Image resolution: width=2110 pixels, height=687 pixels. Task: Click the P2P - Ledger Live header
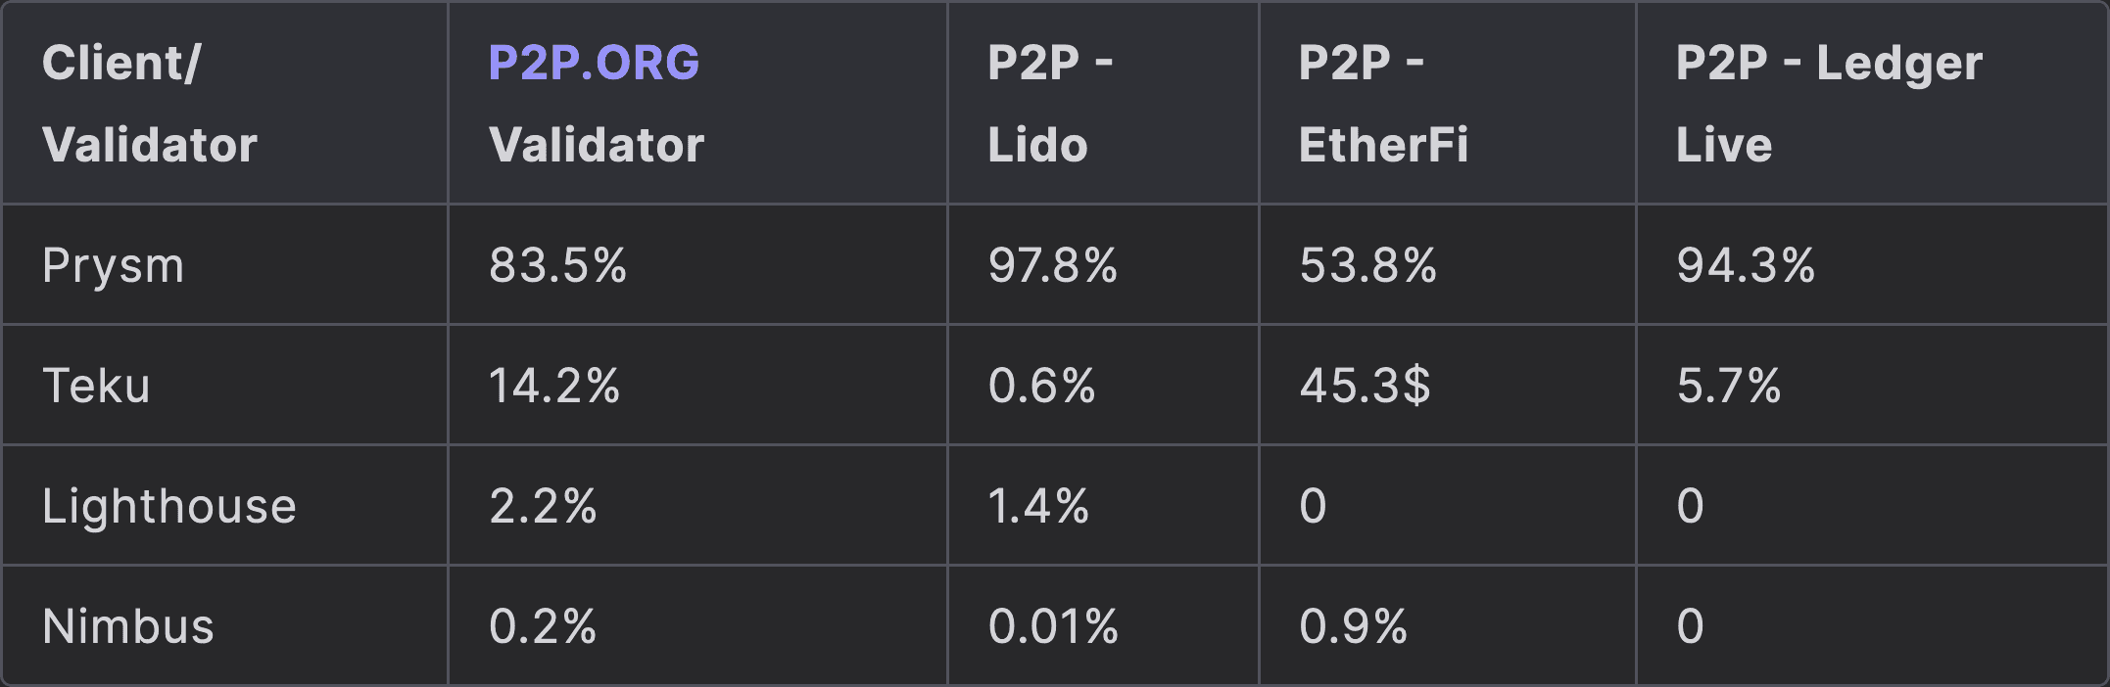(x=1828, y=104)
